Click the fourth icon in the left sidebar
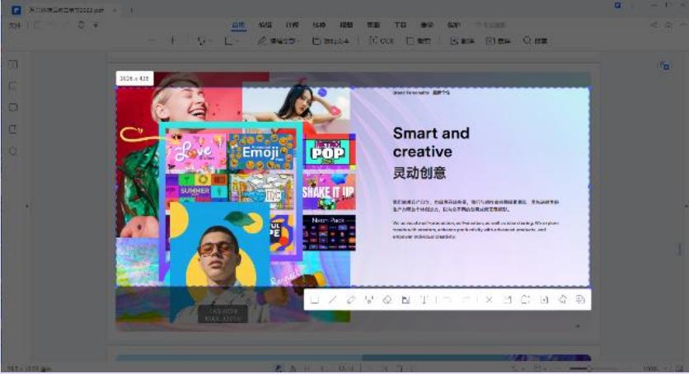 pos(13,129)
